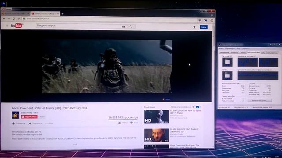Open Alien Covenant New TV Spots thumbnail
The width and height of the screenshot is (282, 158).
click(x=156, y=117)
